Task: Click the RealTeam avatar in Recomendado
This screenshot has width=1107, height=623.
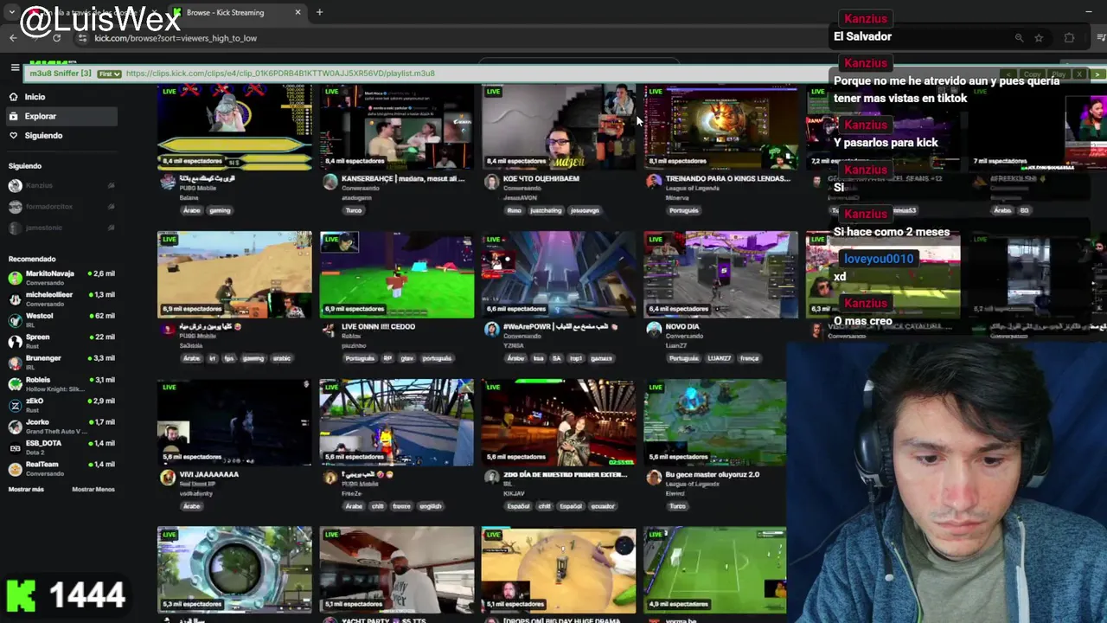Action: coord(15,469)
